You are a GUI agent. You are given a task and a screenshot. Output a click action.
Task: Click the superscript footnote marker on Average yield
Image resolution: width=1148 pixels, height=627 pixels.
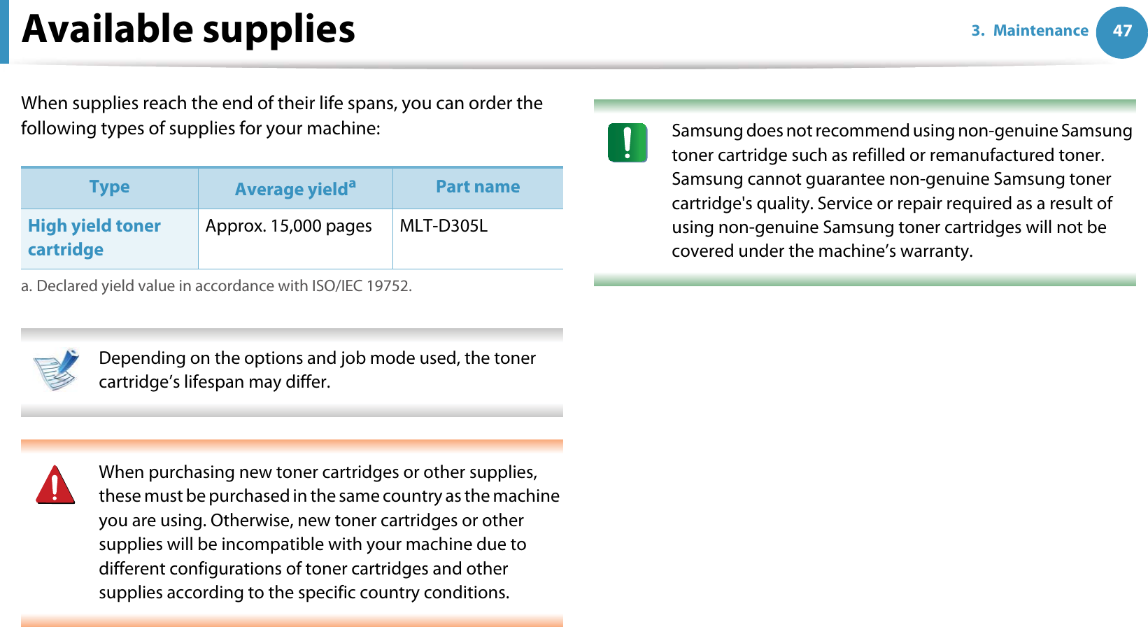tap(352, 183)
